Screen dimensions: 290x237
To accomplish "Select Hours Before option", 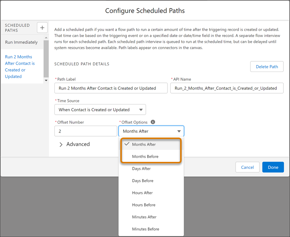I will coord(144,205).
